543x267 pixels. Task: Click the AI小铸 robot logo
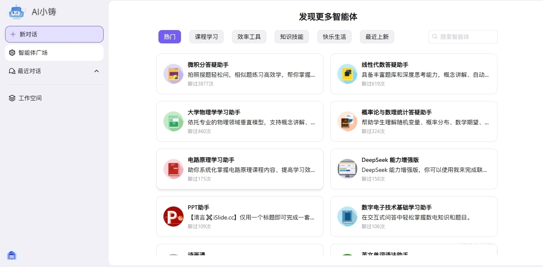pos(17,12)
